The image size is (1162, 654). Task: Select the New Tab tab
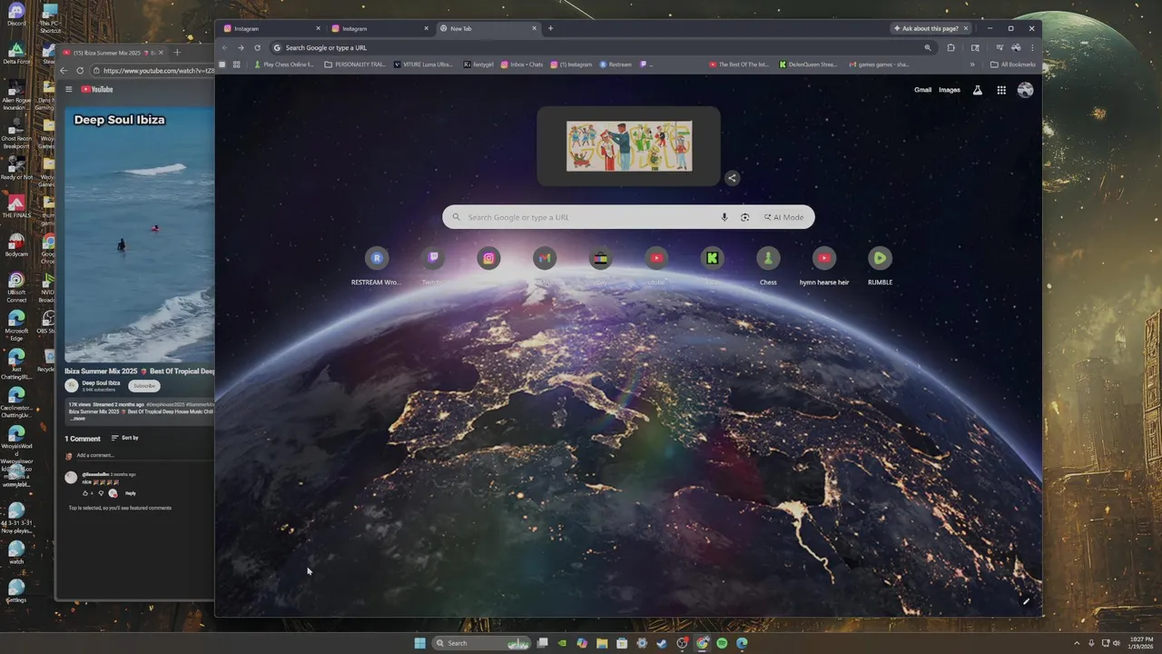tap(487, 28)
